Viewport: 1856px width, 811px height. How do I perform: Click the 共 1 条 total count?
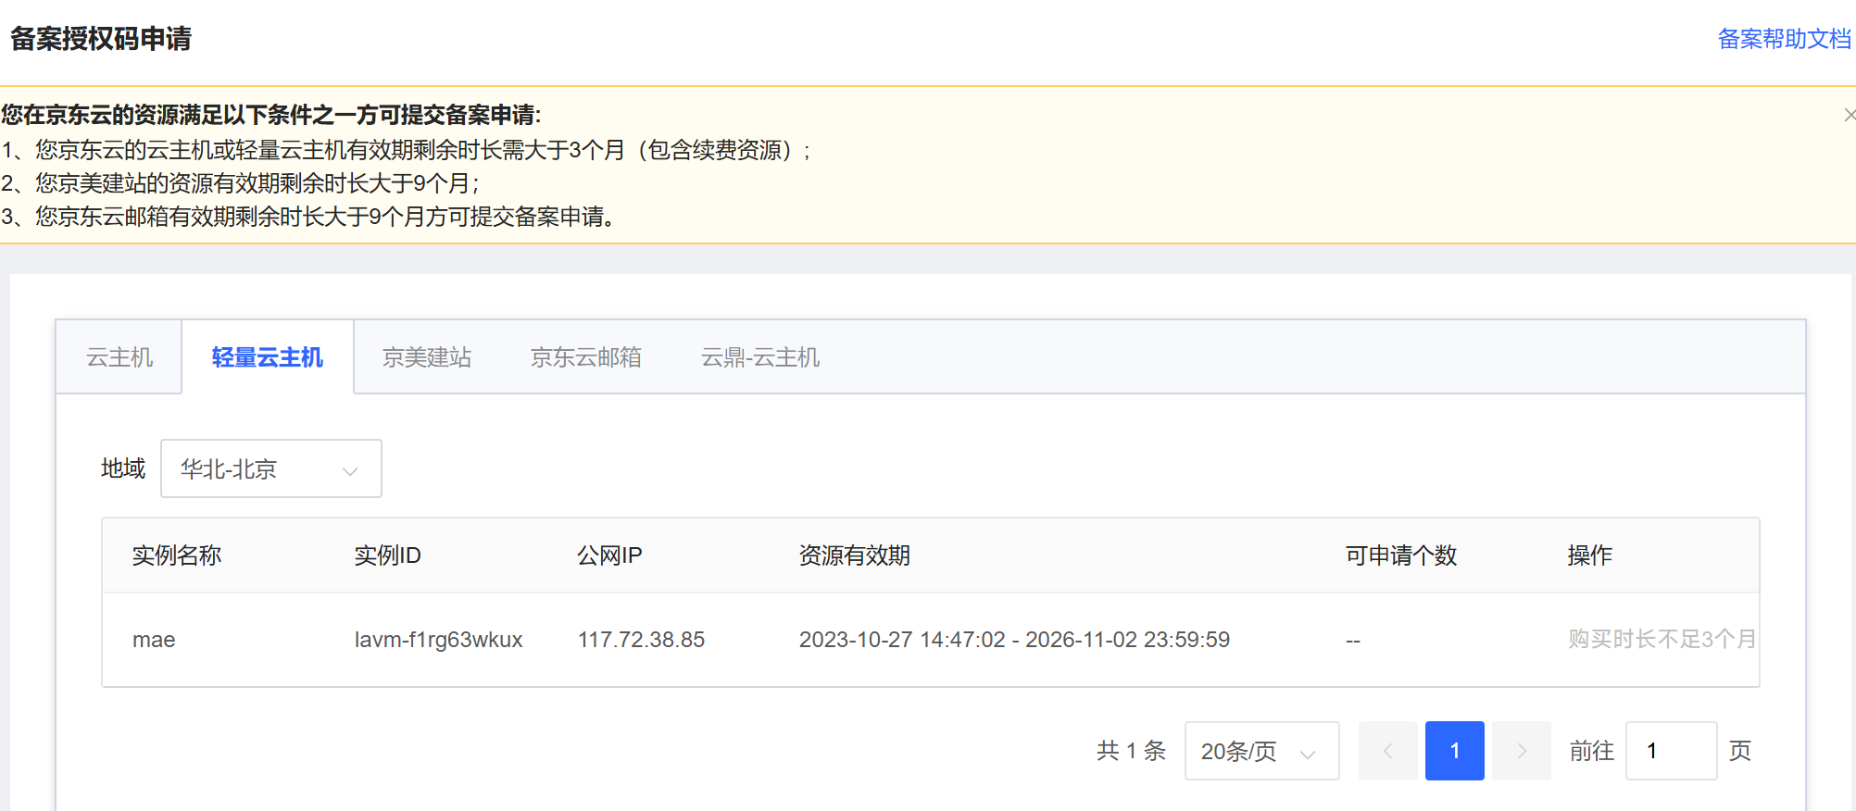(x=1131, y=751)
